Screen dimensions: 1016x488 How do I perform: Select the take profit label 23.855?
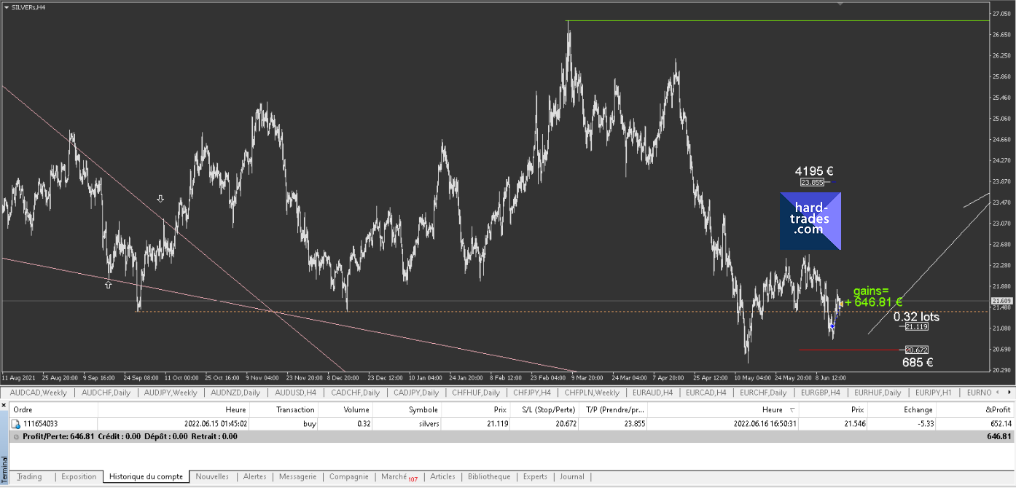tap(812, 182)
